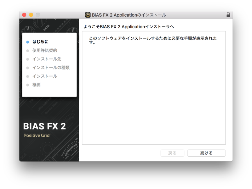Select the 使用許諾契約 step in sidebar
252x189 pixels.
pos(45,50)
